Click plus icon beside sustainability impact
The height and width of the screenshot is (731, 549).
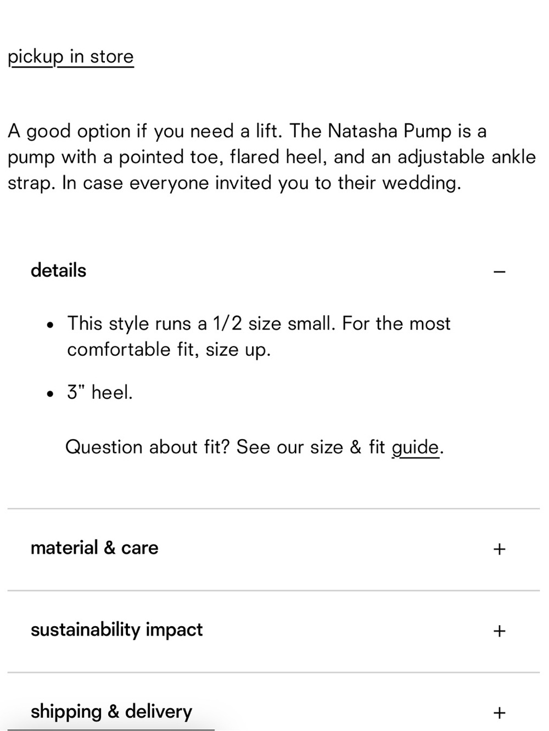click(x=499, y=631)
